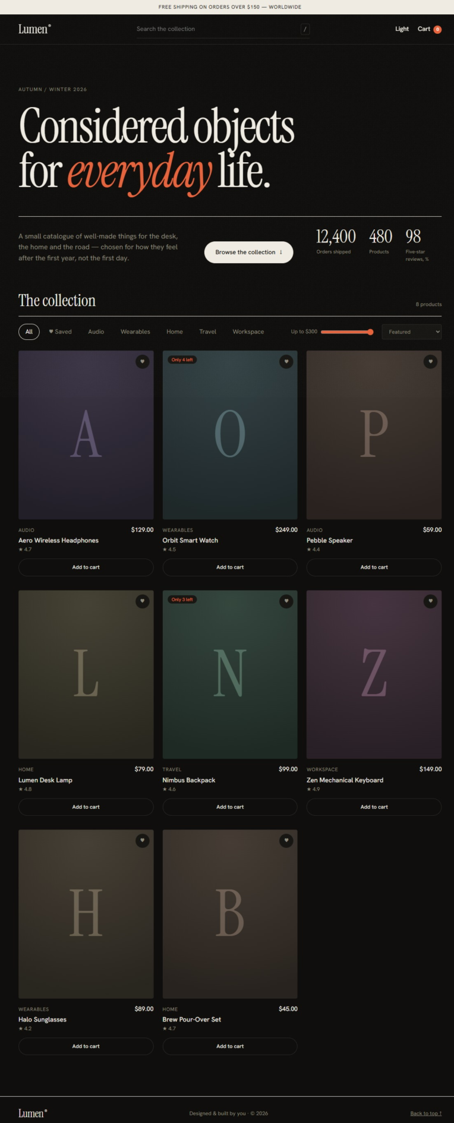Adjust the Up to $300 price slider
This screenshot has height=1123, width=454.
click(347, 332)
